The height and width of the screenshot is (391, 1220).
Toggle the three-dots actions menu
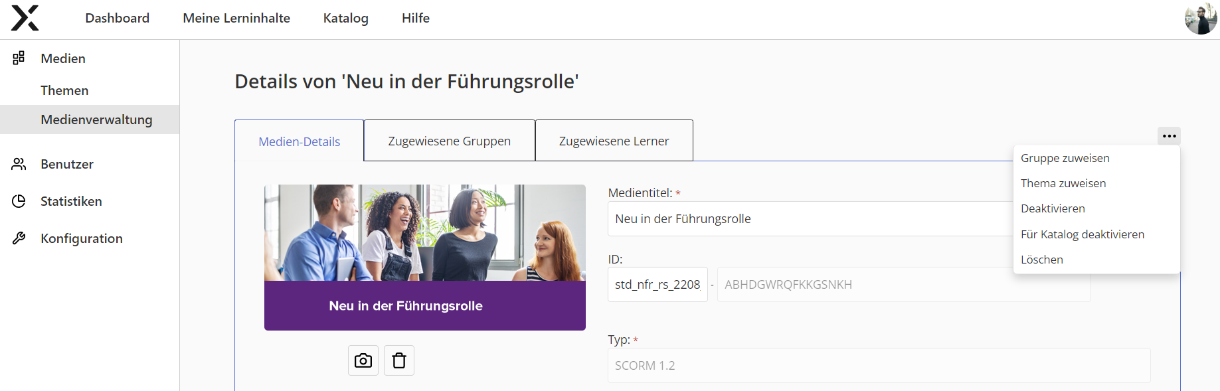tap(1169, 136)
